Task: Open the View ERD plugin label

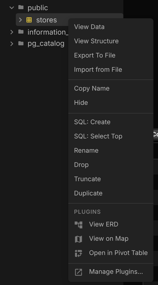Action: (x=103, y=224)
